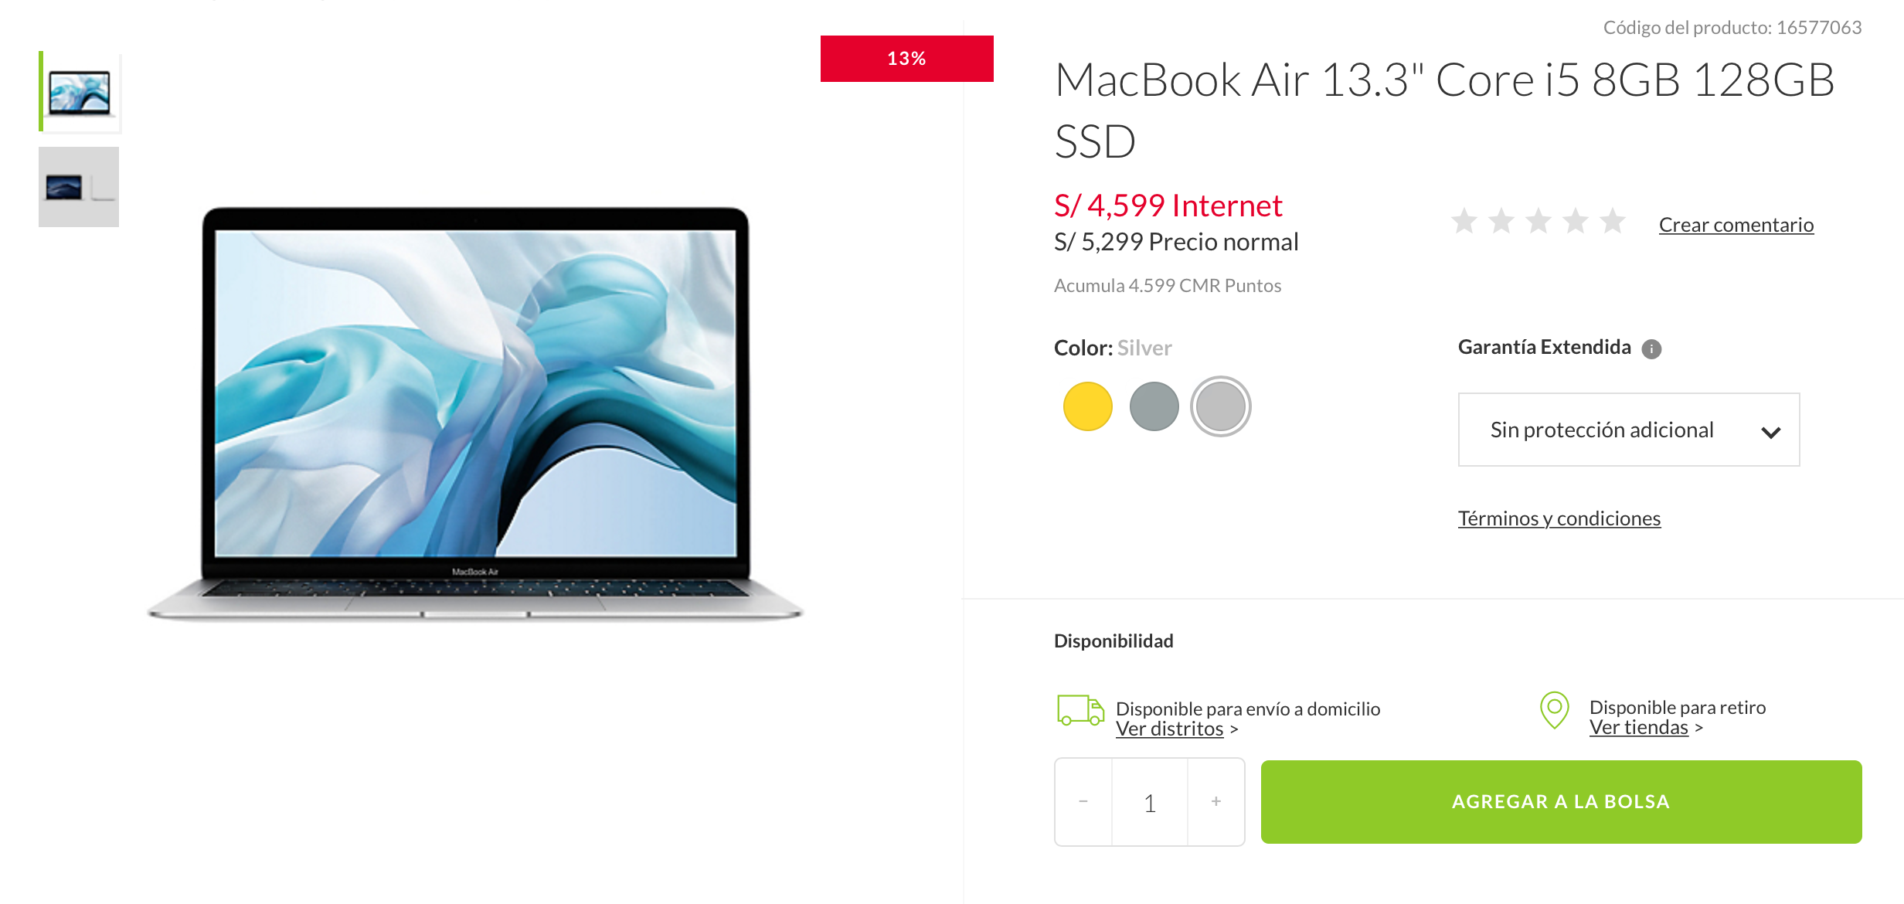Image resolution: width=1904 pixels, height=904 pixels.
Task: Click the extended warranty dropdown chevron arrow
Action: pos(1770,432)
